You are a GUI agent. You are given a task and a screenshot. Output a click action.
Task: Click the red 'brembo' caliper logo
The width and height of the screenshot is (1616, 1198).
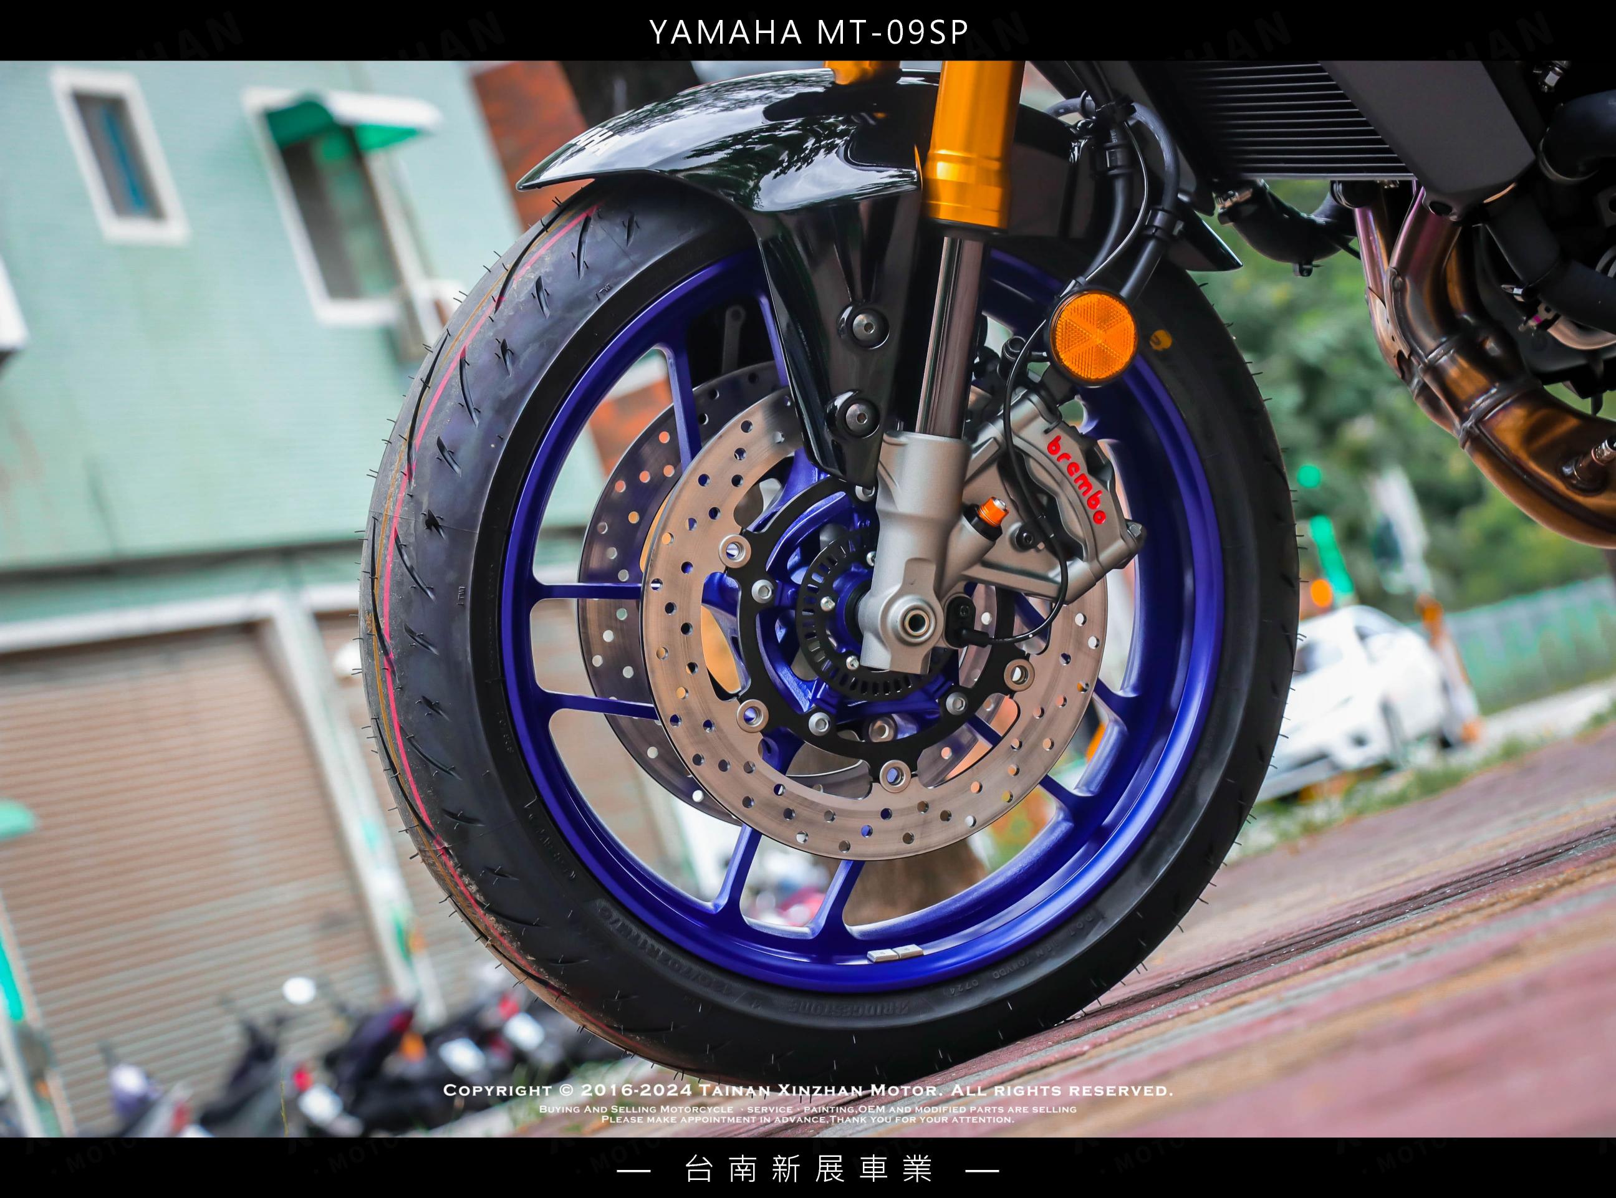coord(1077,480)
